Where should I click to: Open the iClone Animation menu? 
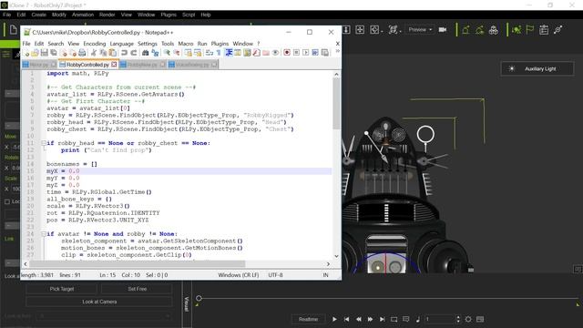83,15
